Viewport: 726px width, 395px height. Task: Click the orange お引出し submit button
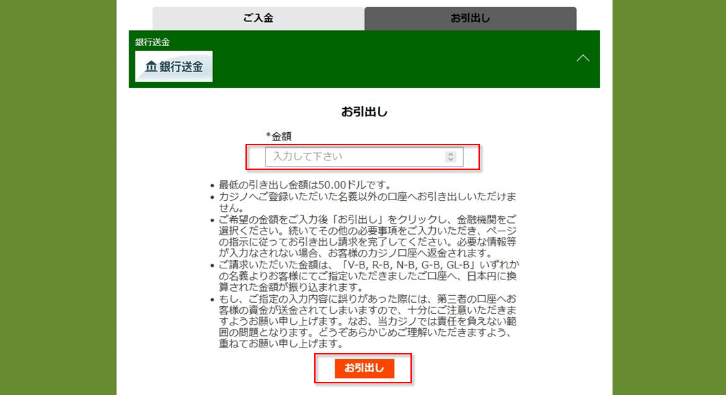tap(364, 368)
